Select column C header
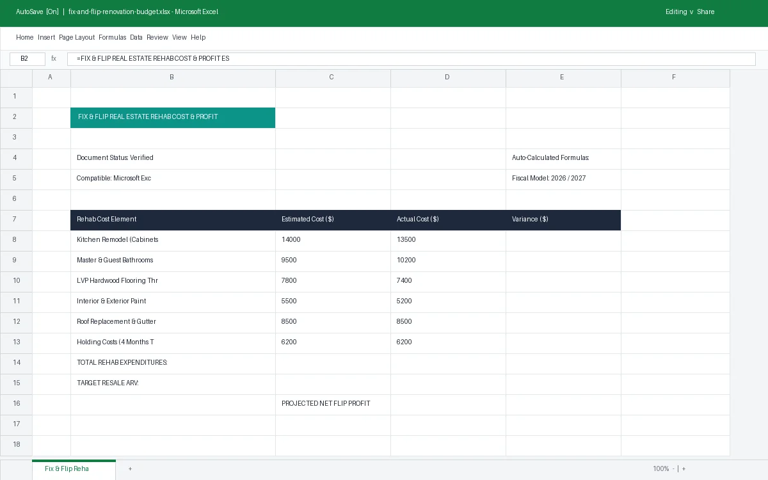 (333, 78)
